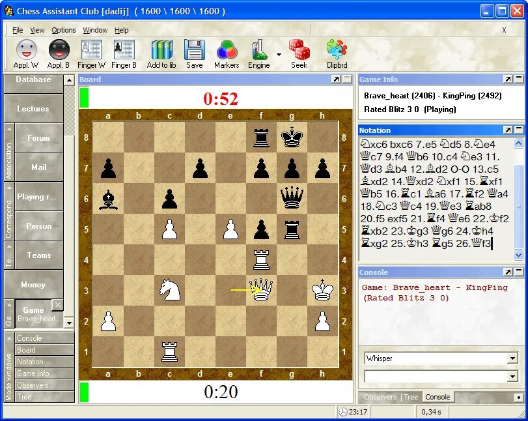528x421 pixels.
Task: Switch to the Observers bottom tab
Action: pos(380,397)
